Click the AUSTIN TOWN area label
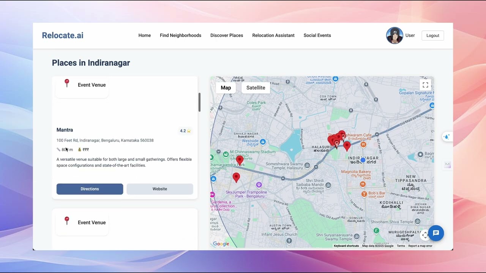 pyautogui.click(x=281, y=225)
